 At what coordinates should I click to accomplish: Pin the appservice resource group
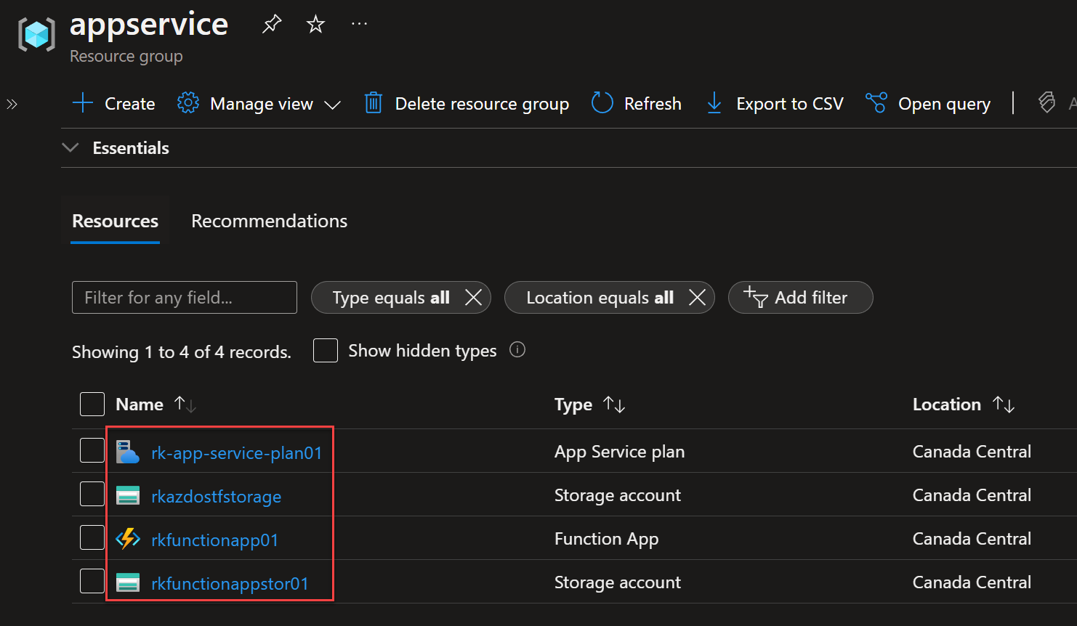click(272, 25)
